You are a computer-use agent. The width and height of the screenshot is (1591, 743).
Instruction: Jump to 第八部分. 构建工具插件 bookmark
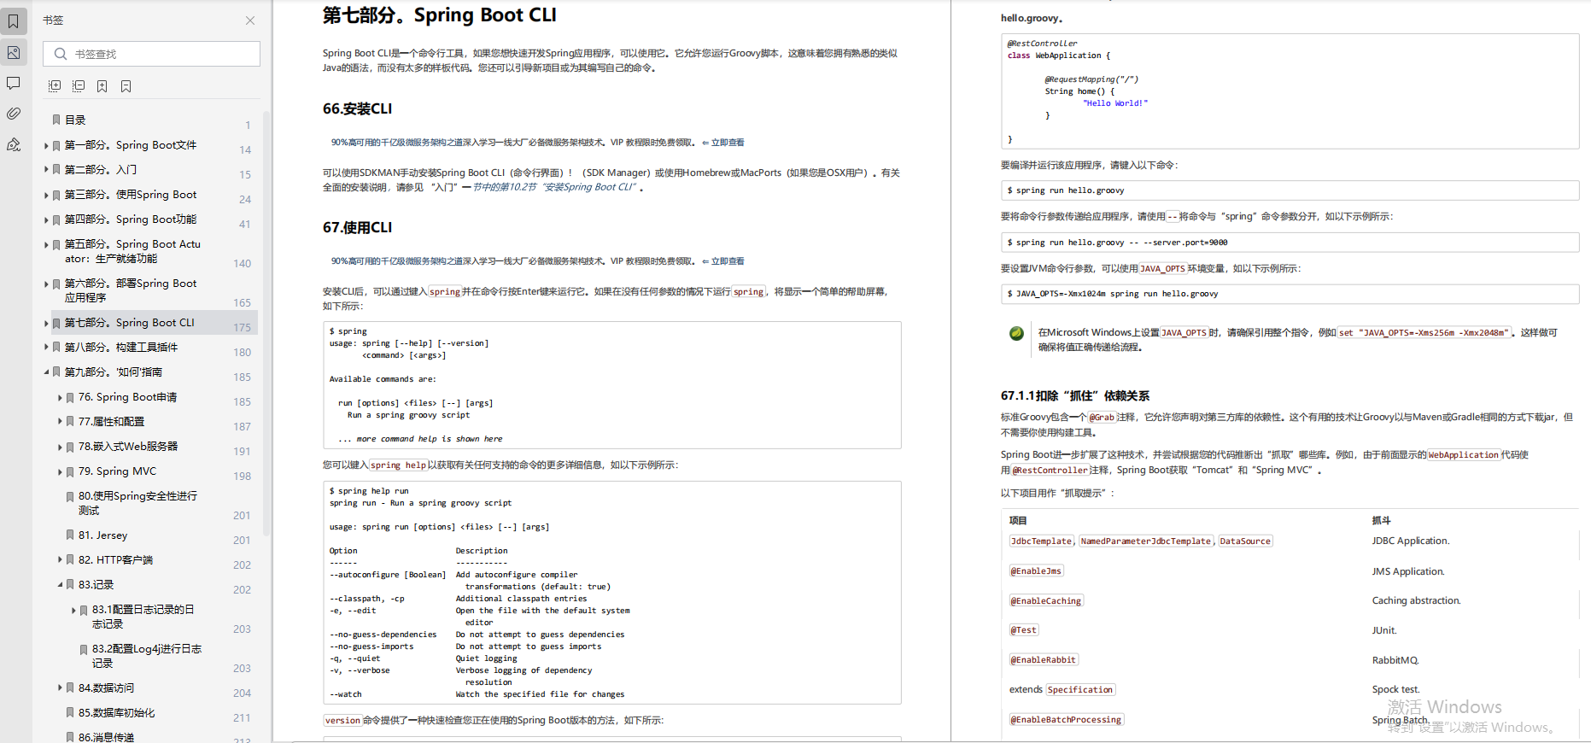coord(121,348)
